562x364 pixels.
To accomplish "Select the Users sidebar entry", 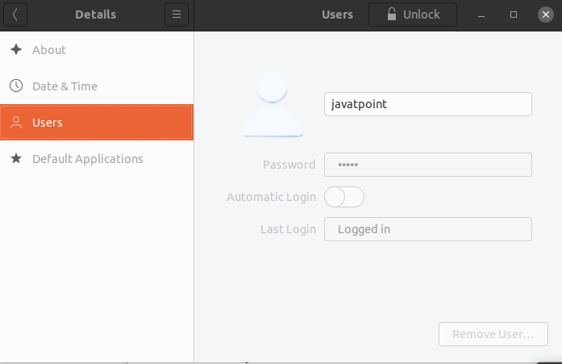I will pyautogui.click(x=97, y=123).
